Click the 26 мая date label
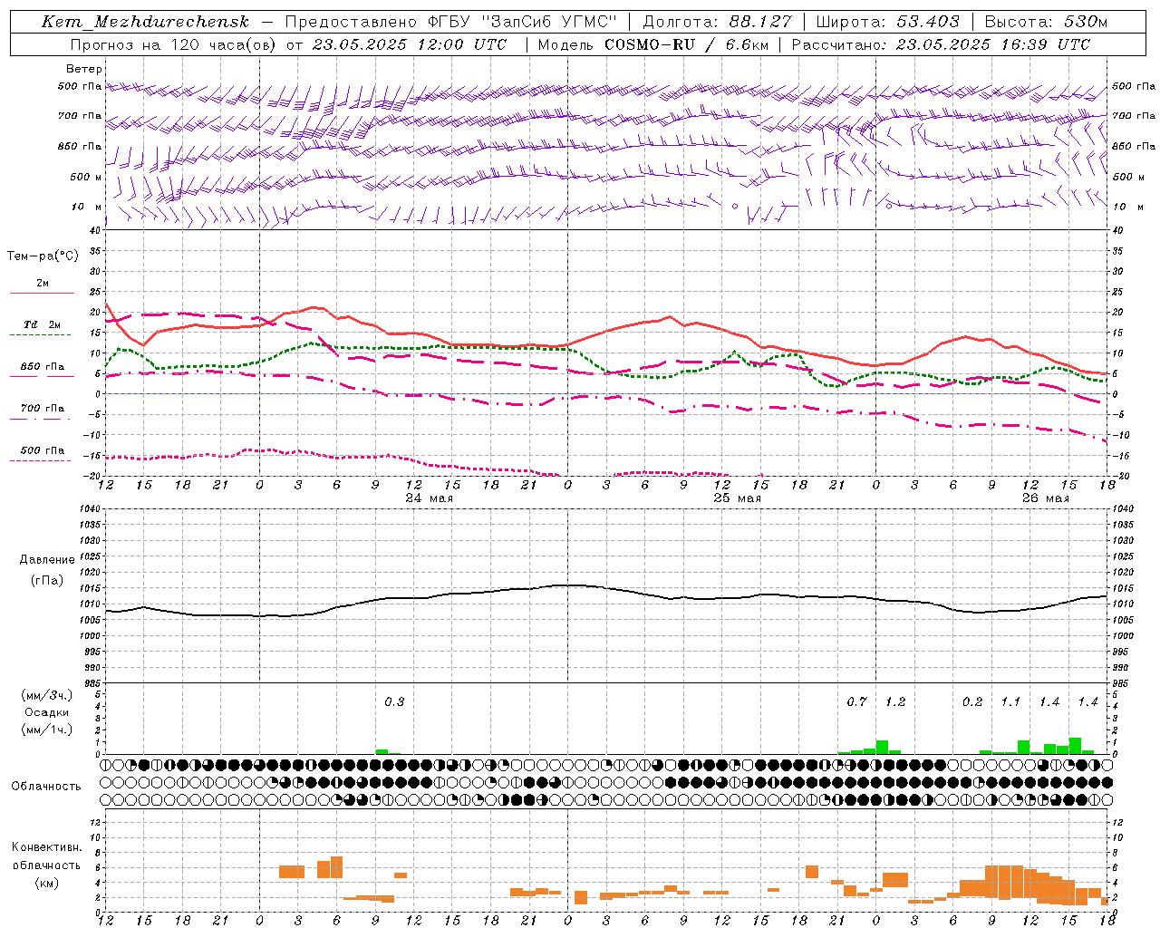 coord(1045,498)
